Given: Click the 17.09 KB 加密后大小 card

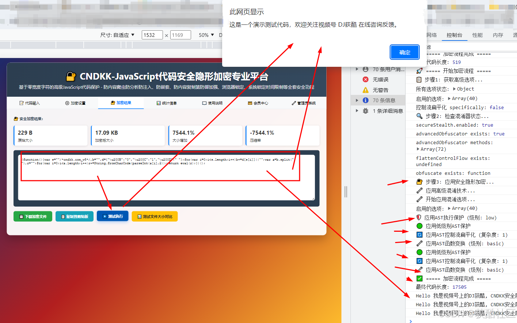Looking at the screenshot, I should click(x=128, y=135).
